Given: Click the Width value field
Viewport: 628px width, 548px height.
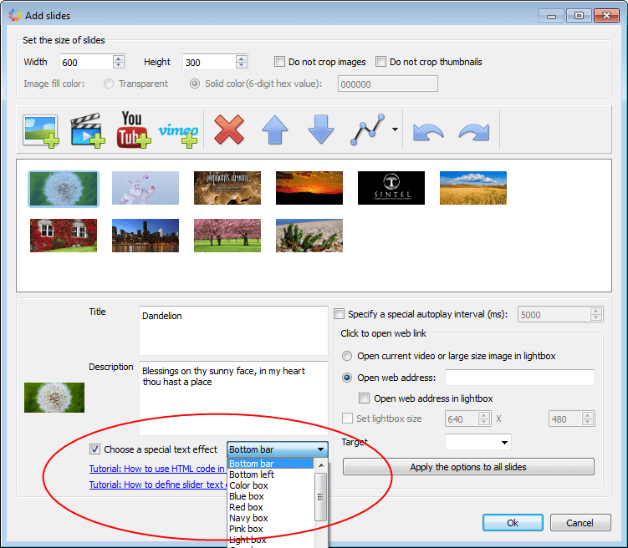Looking at the screenshot, I should [x=86, y=62].
